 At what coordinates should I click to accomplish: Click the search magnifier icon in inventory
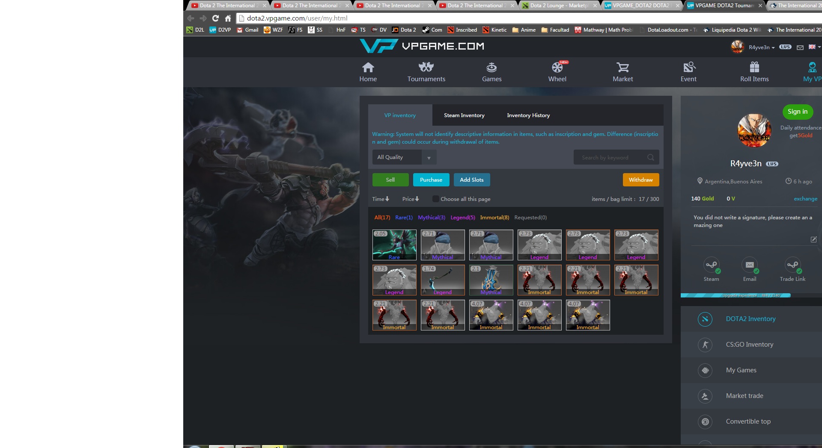pyautogui.click(x=651, y=157)
